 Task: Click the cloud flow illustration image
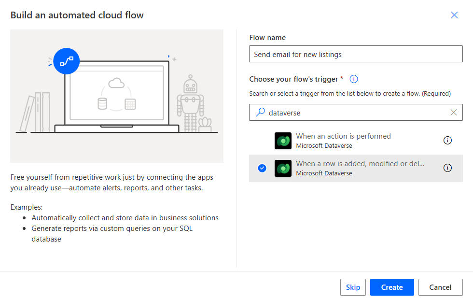pyautogui.click(x=117, y=96)
